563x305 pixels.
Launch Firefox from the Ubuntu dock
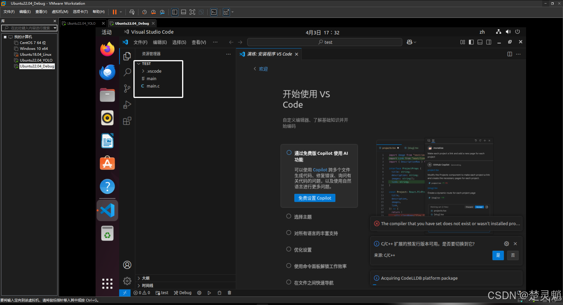[x=107, y=49]
